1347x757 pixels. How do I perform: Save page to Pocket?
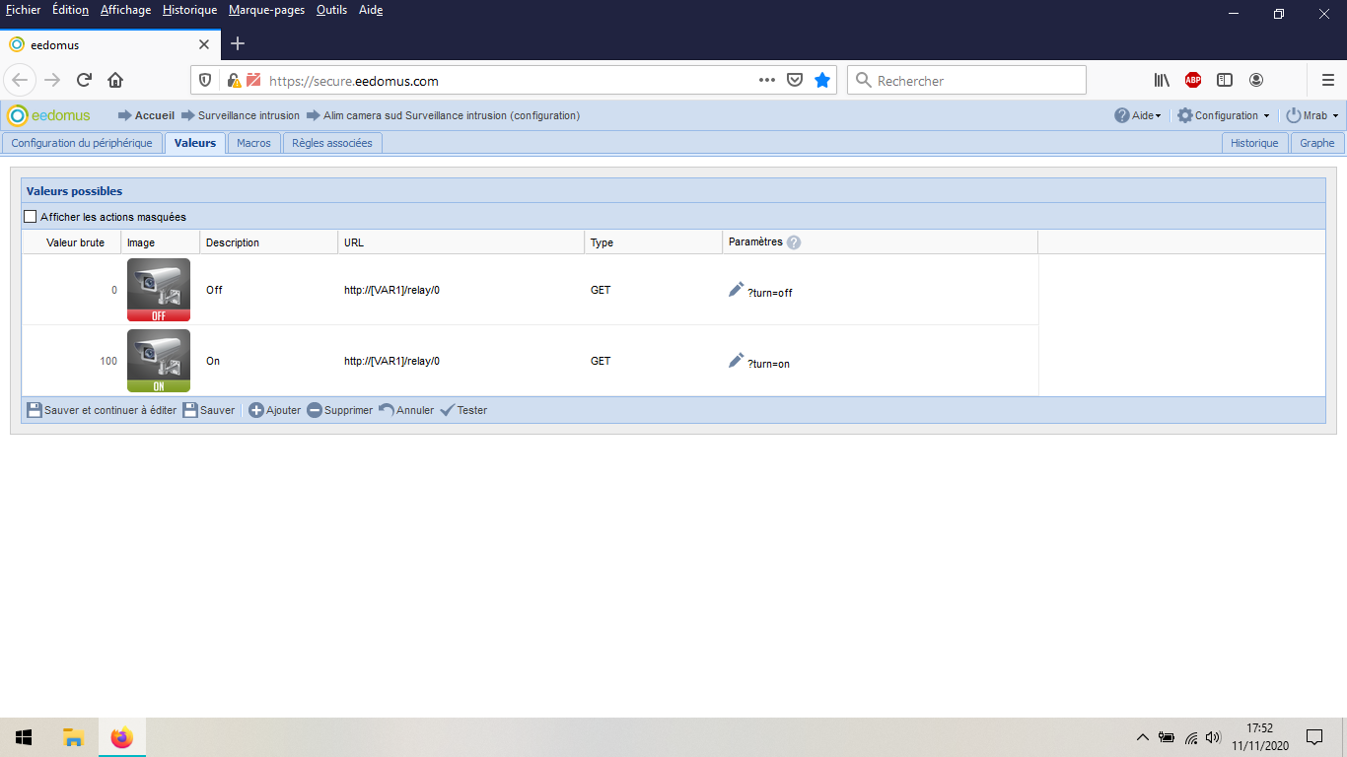[795, 81]
